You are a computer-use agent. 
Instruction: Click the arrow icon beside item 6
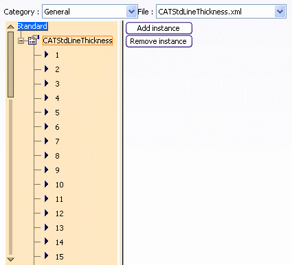coord(47,126)
